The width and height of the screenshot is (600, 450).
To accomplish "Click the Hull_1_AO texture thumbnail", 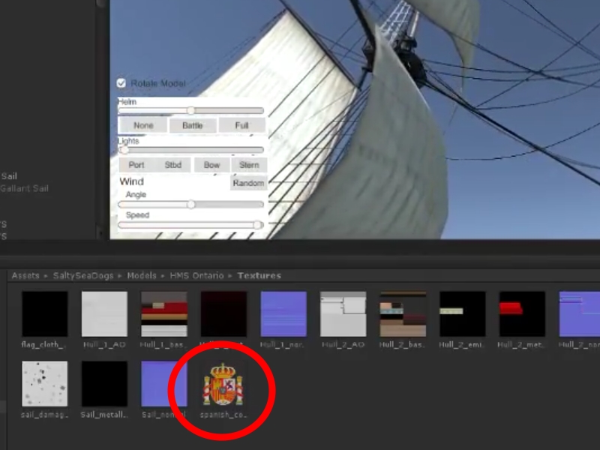I will coord(104,314).
